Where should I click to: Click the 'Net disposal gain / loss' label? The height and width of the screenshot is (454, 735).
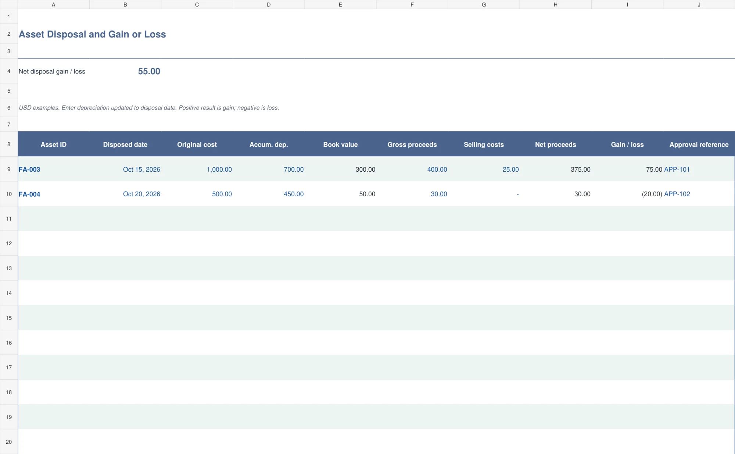click(52, 71)
